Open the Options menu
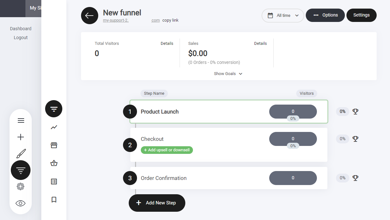The height and width of the screenshot is (220, 390). point(325,15)
